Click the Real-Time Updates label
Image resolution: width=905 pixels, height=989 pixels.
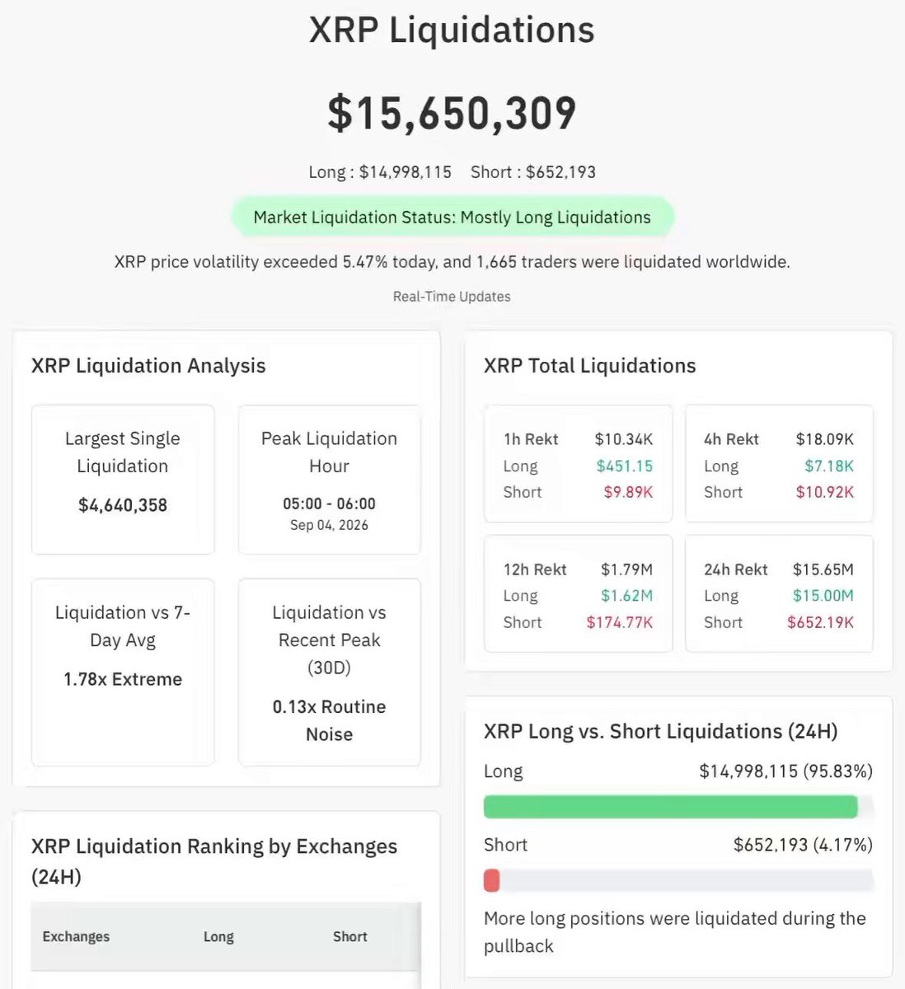[452, 297]
